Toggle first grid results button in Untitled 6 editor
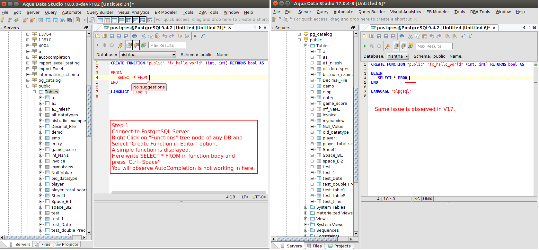Image resolution: width=539 pixels, height=250 pixels. [396, 46]
